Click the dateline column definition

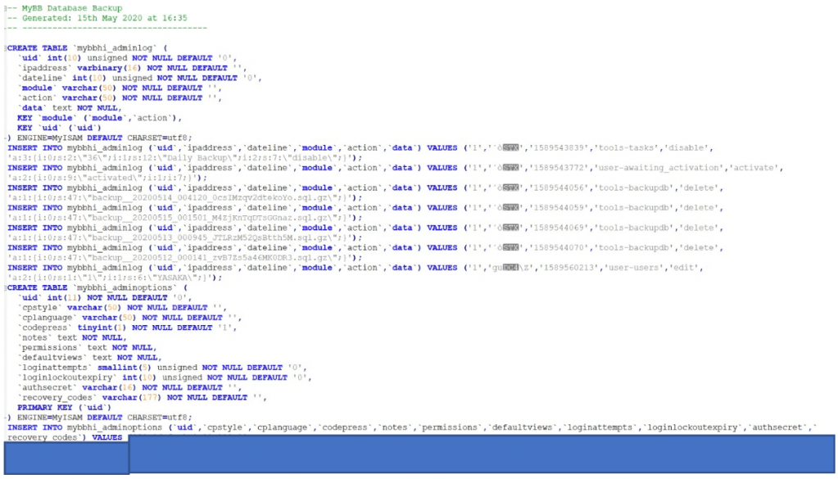tap(74, 78)
